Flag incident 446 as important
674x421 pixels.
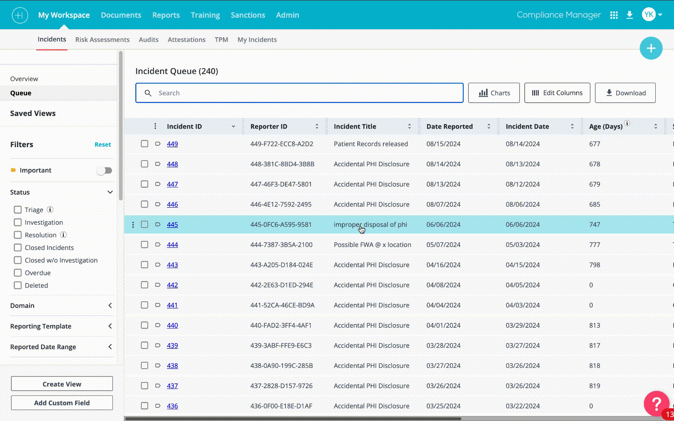click(158, 204)
